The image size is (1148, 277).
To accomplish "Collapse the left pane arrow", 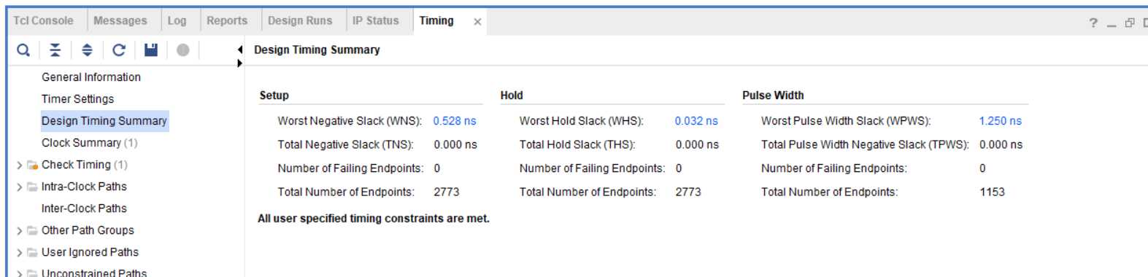I will 239,50.
